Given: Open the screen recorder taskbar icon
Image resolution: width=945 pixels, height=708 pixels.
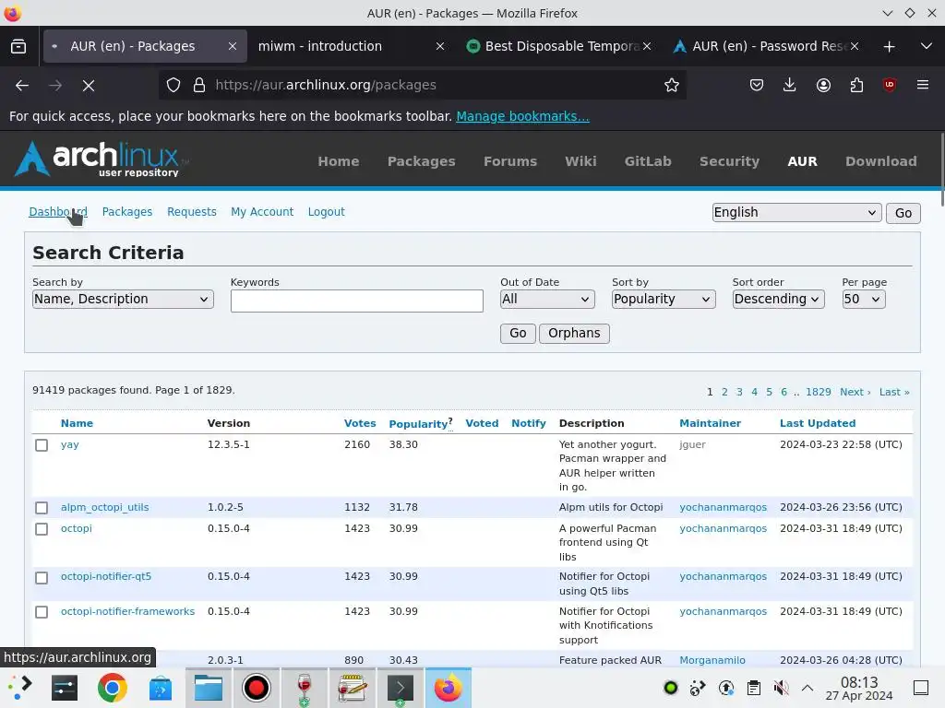Looking at the screenshot, I should (257, 688).
